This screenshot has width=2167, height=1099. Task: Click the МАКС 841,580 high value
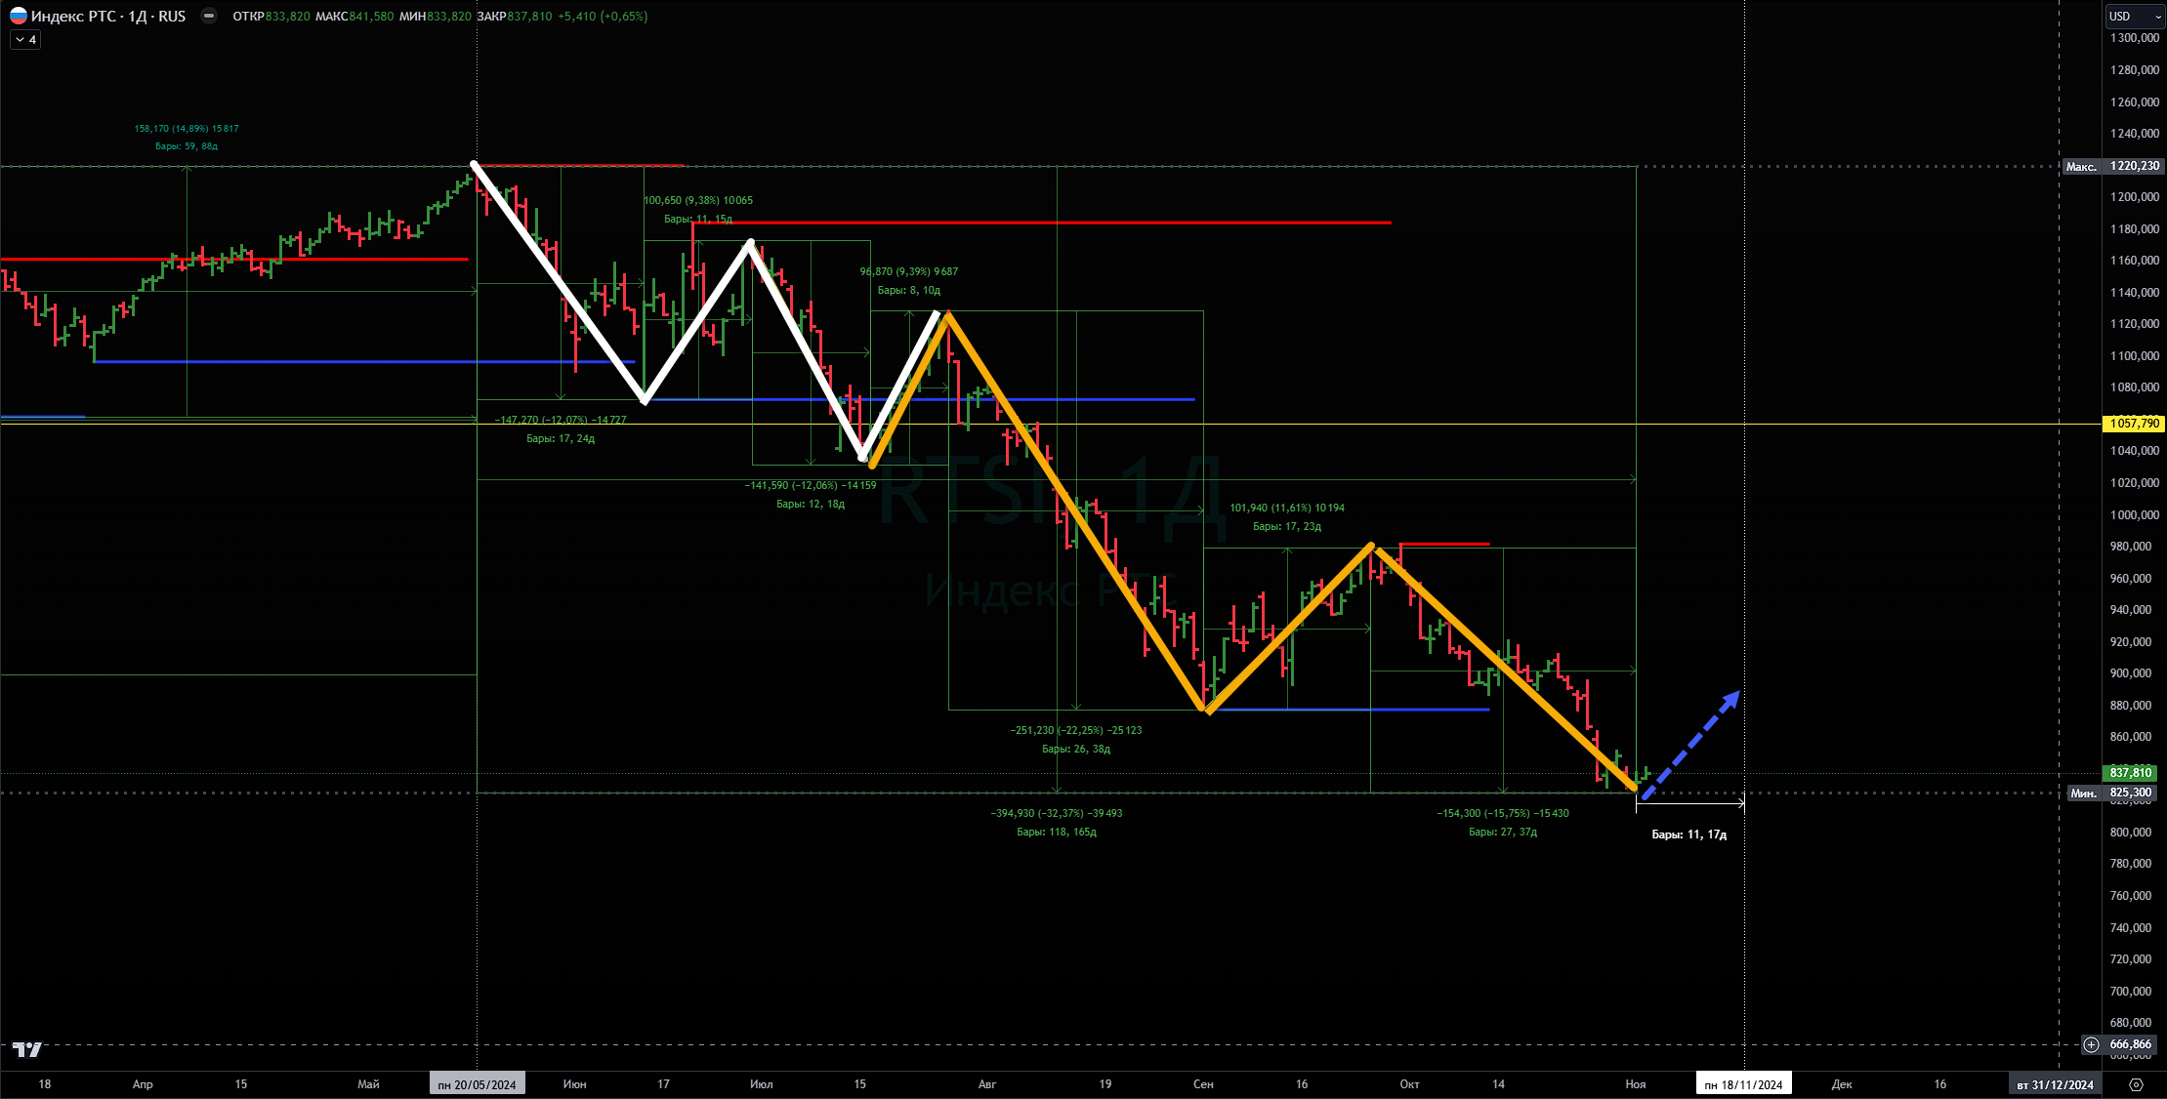(x=354, y=16)
